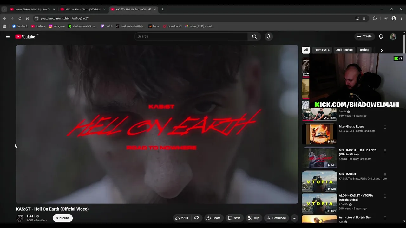Open HATE channel name link

[x=31, y=216]
